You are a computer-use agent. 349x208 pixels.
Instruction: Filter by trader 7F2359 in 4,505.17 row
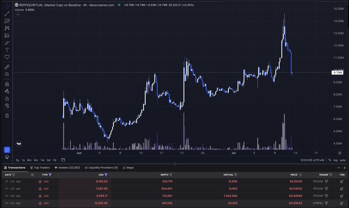(x=326, y=196)
